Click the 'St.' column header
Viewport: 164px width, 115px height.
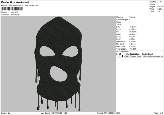tap(127, 54)
